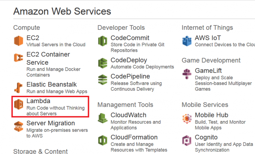Viewport: 255px width, 154px height.
Task: Open the AWS IoT link
Action: point(208,38)
